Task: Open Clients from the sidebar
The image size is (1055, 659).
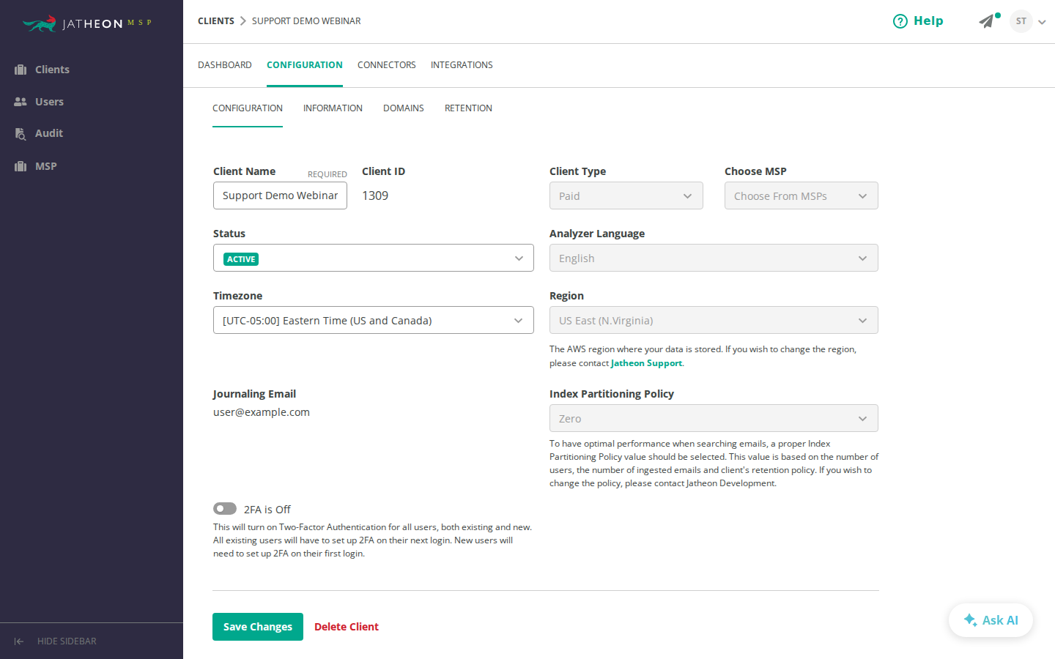Action: tap(42, 70)
